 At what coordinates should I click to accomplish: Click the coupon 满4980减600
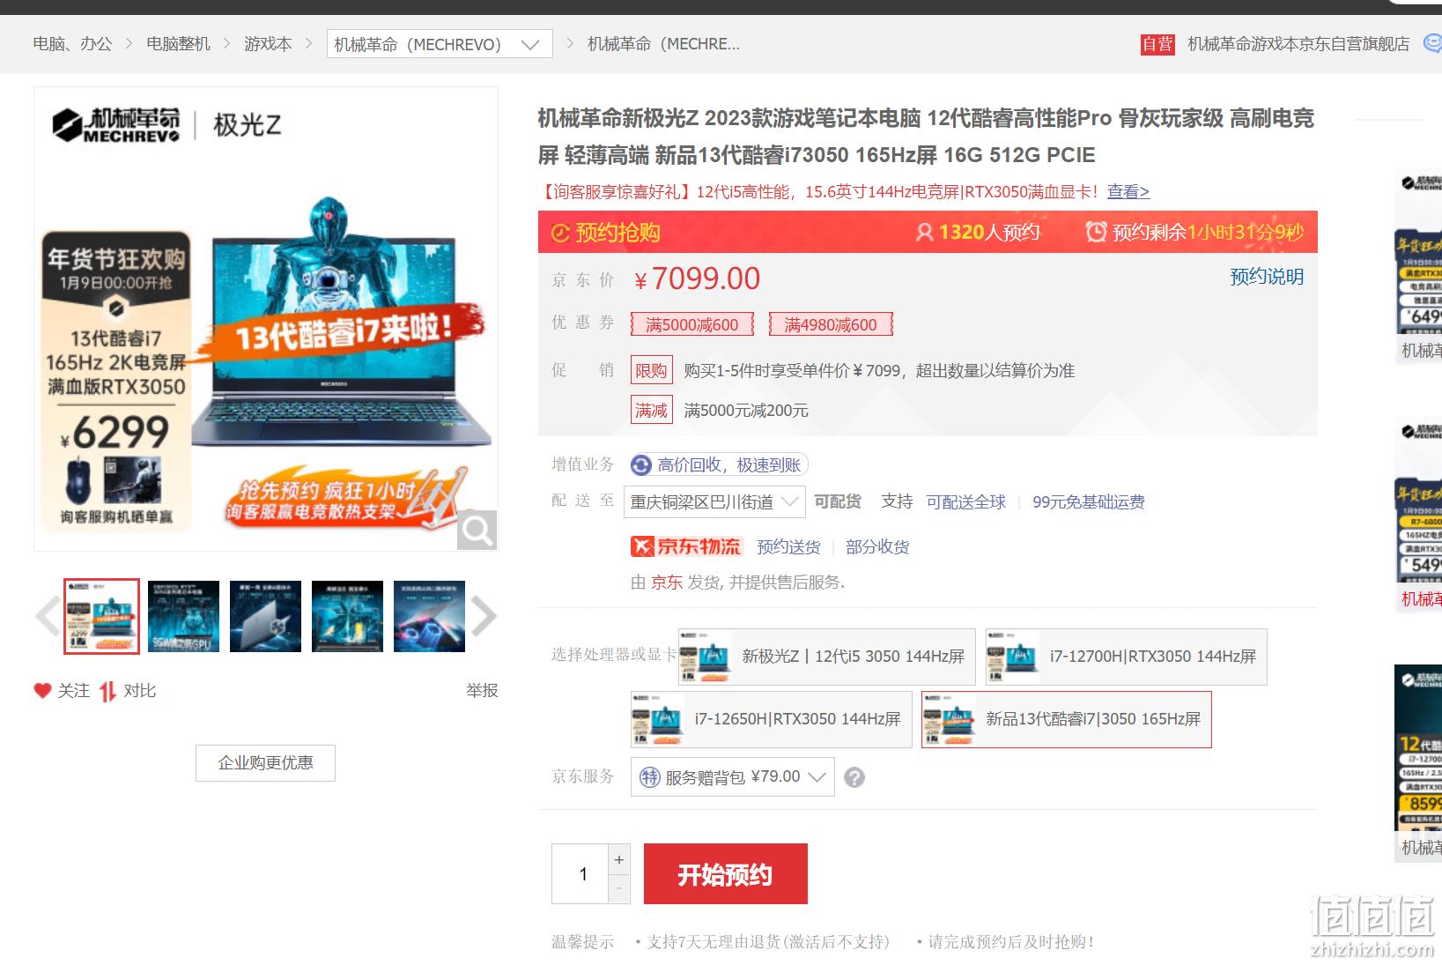(x=831, y=324)
